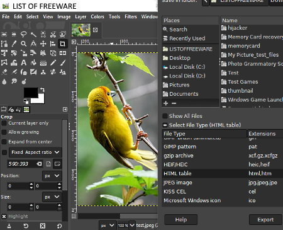Select the Eraser tool
Viewport: 283px width, 230px height.
tap(4, 72)
